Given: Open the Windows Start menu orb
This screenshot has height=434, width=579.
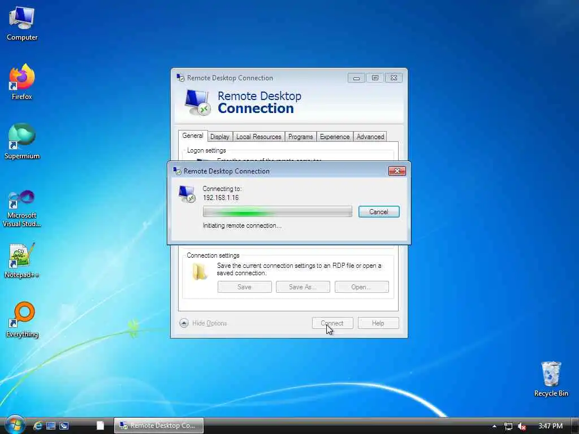Looking at the screenshot, I should coord(14,425).
